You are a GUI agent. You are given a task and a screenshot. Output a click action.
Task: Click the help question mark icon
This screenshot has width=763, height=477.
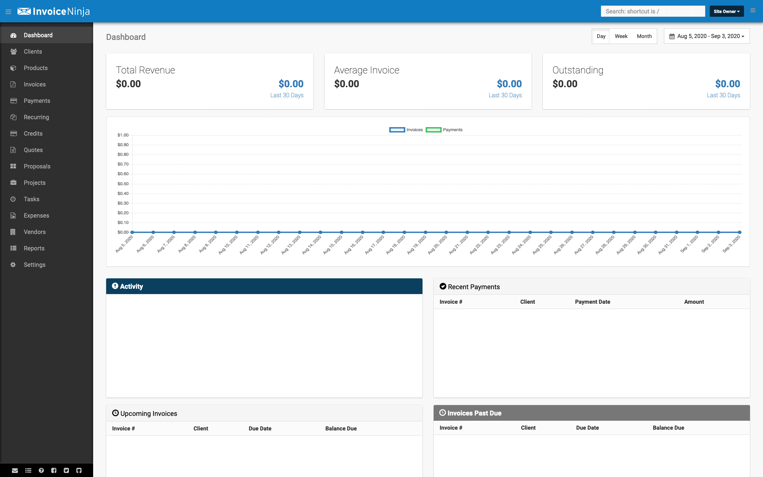tap(41, 470)
